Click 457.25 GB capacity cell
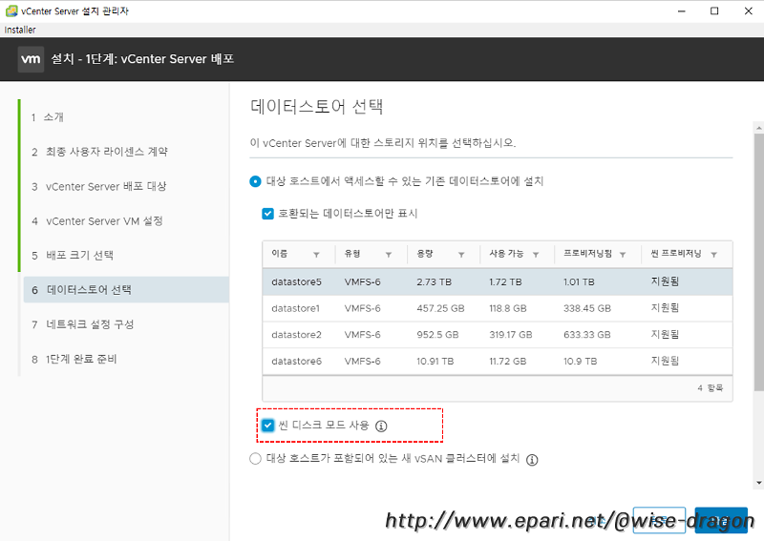The image size is (764, 541). point(440,308)
